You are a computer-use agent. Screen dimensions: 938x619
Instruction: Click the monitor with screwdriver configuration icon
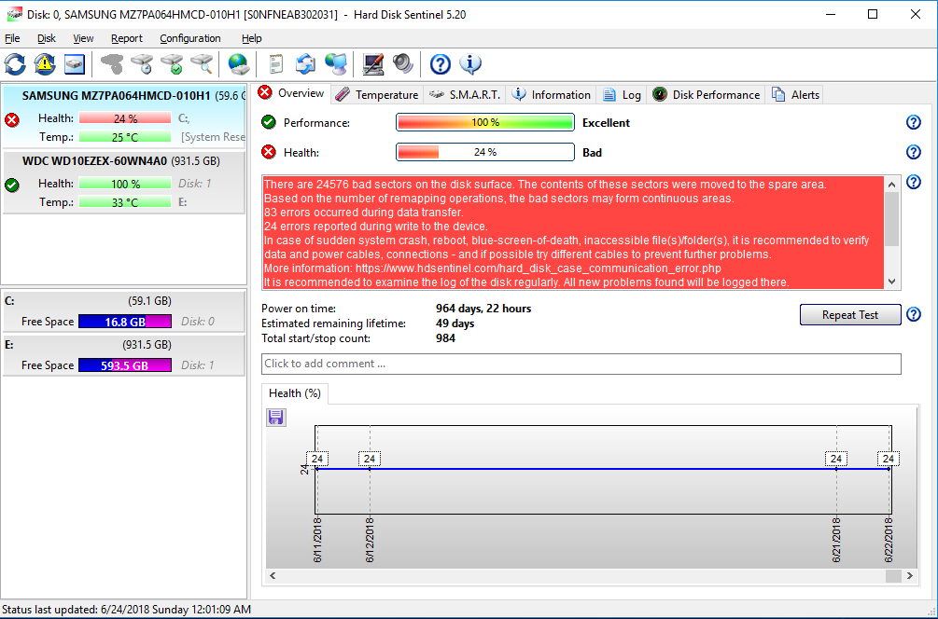click(372, 64)
